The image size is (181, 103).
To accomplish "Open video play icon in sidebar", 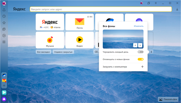I will click(4, 36).
